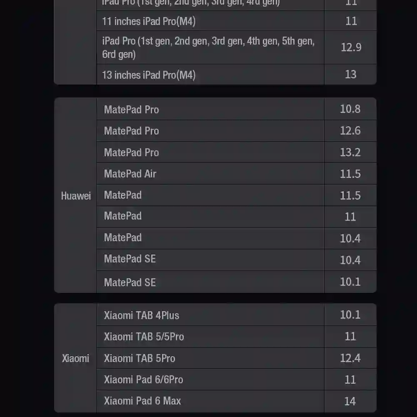The image size is (417, 417).
Task: Click the MatePad SE 10.1 row
Action: click(237, 282)
